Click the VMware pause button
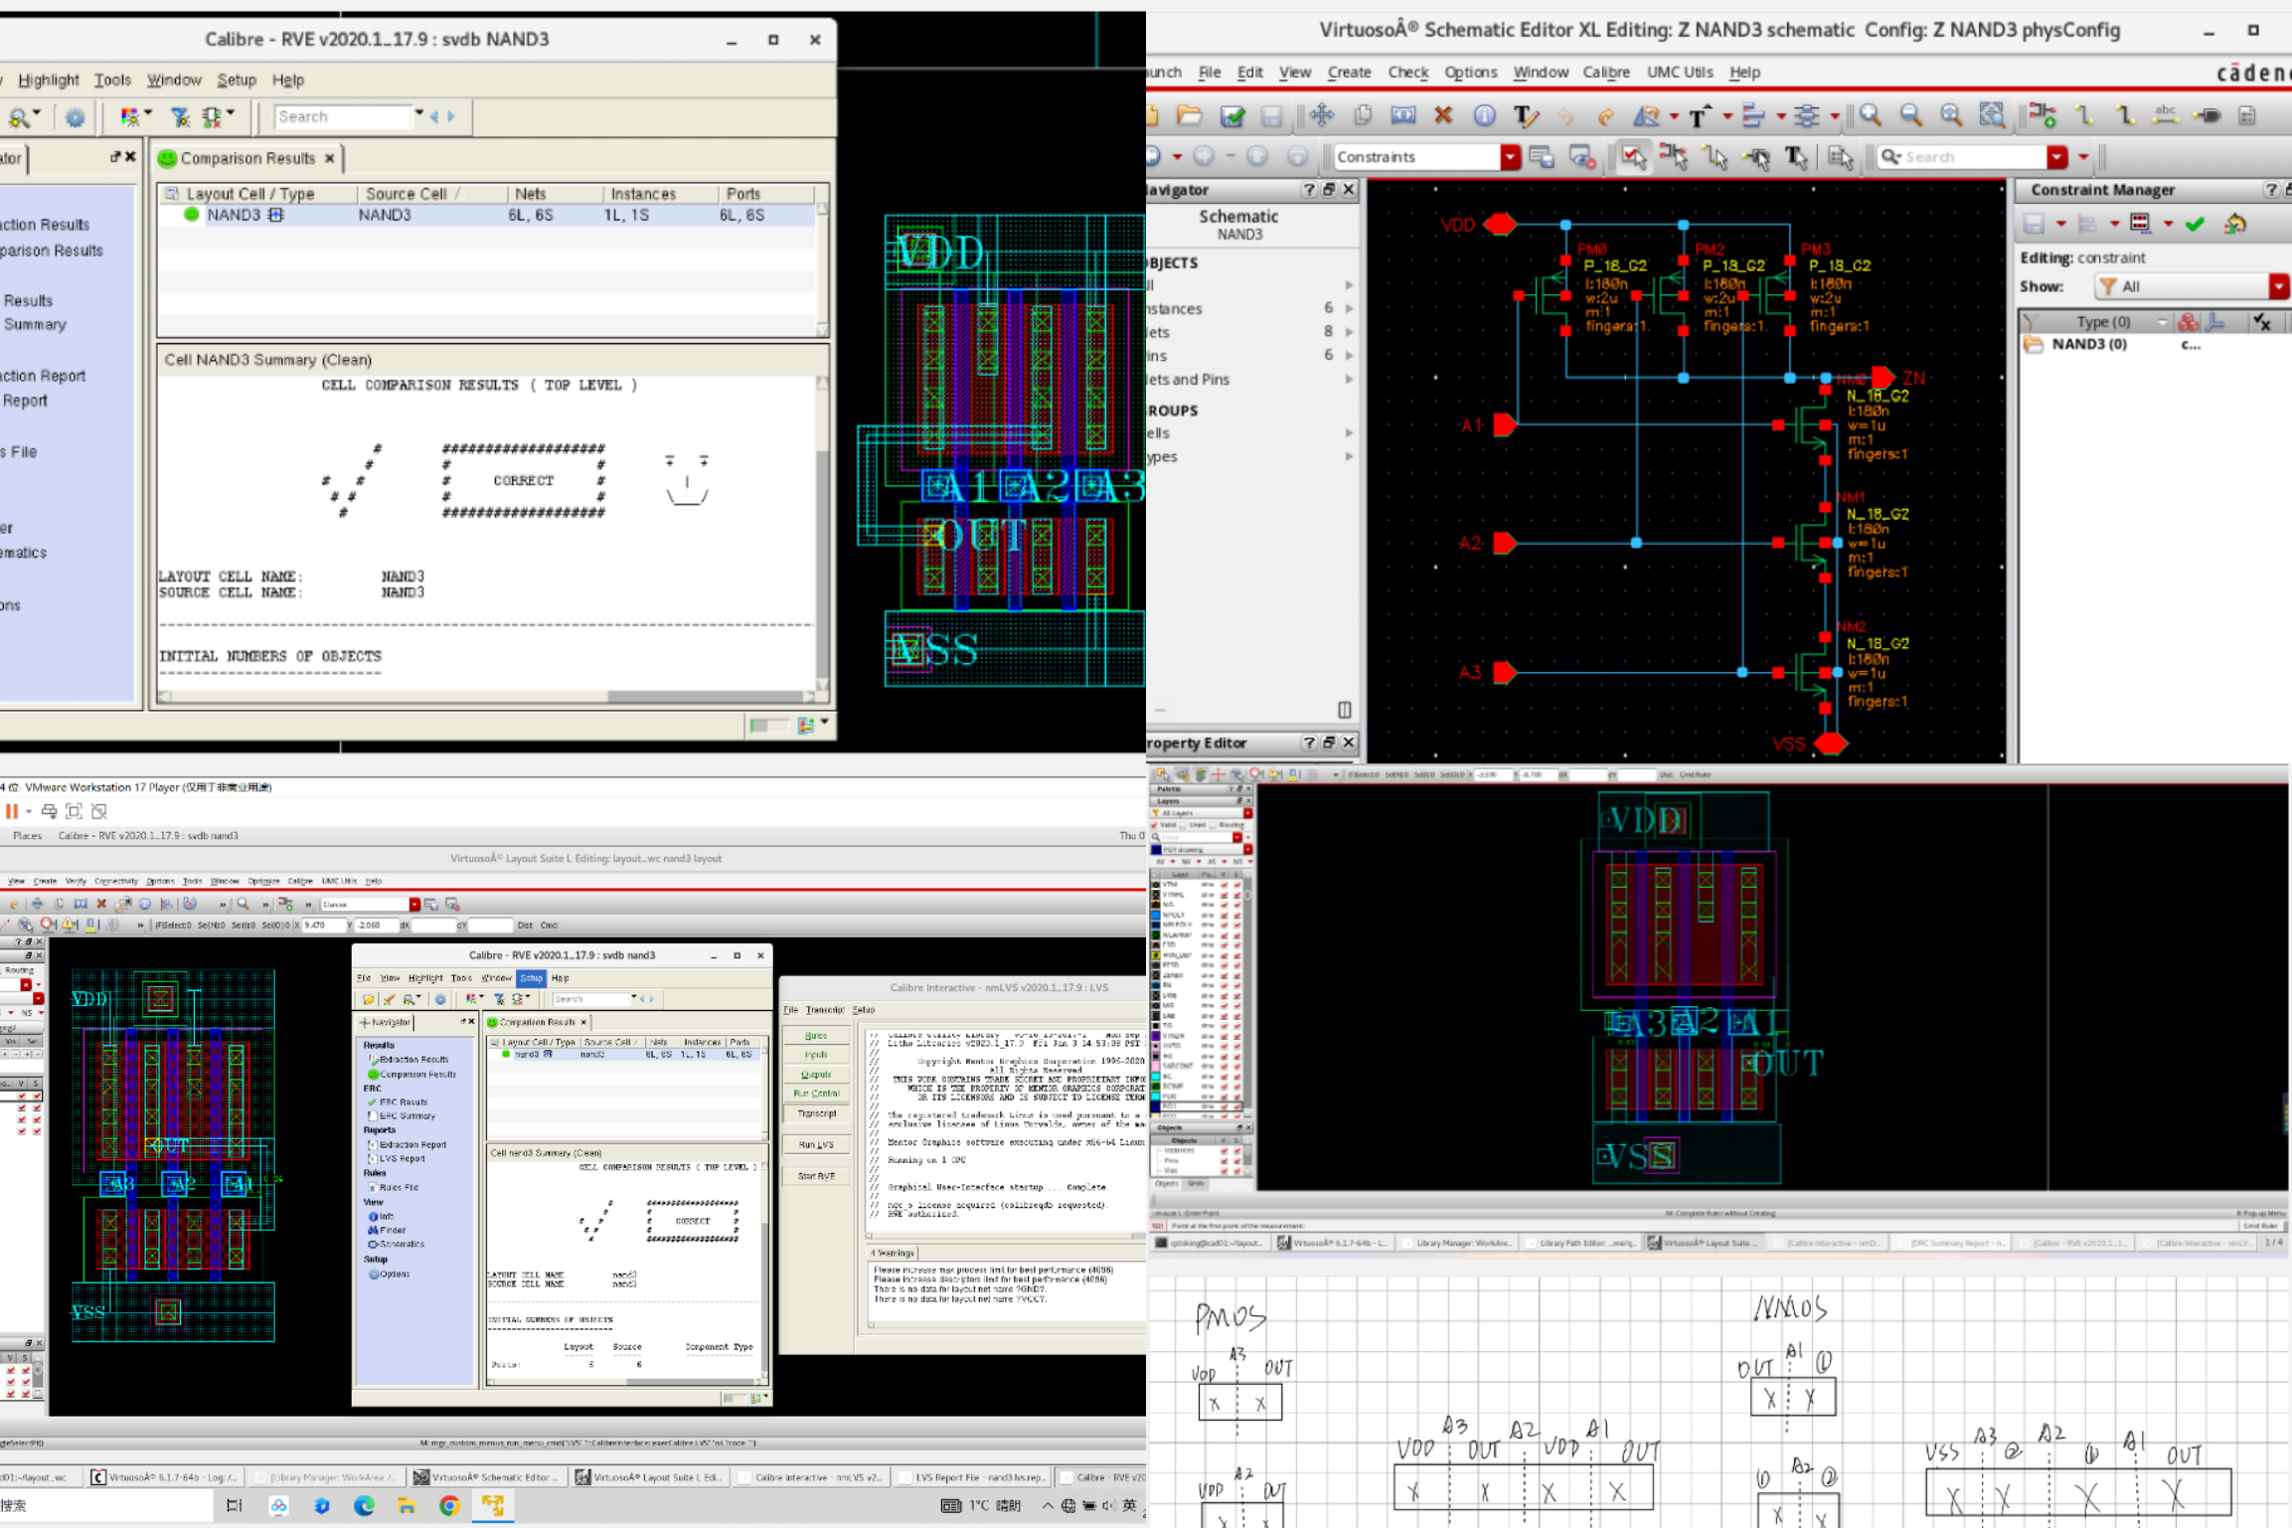2292x1528 pixels. click(12, 811)
